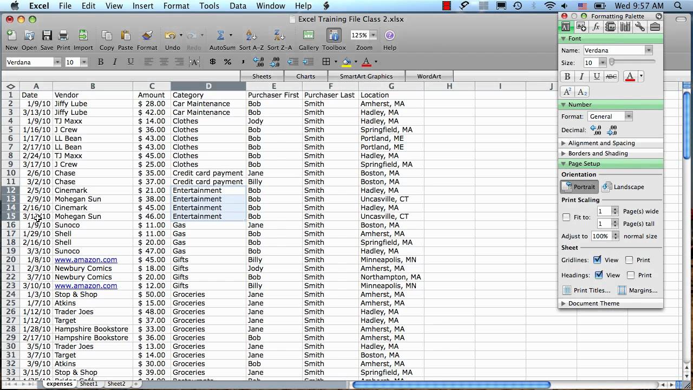Open the Zoom 125% dropdown
The image size is (693, 390).
tap(372, 35)
